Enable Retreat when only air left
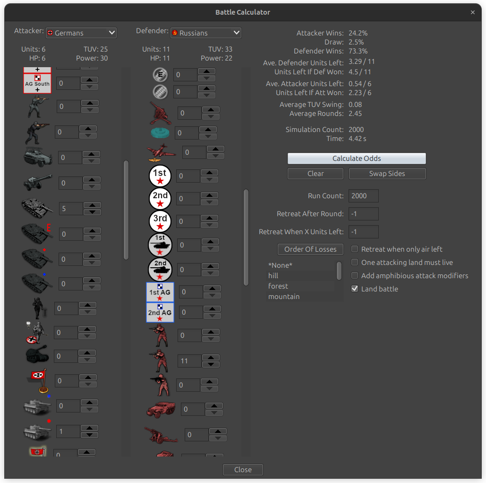This screenshot has width=486, height=483. 355,249
